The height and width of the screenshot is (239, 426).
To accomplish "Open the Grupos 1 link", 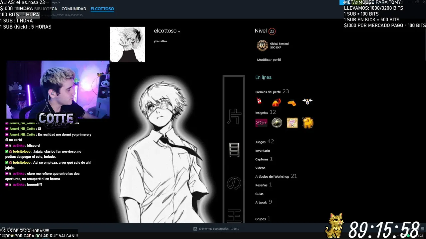I will coord(263,219).
